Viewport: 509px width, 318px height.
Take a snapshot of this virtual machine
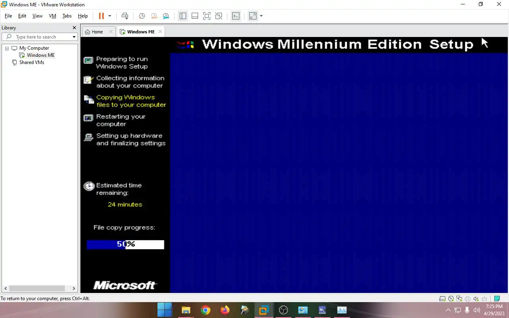click(142, 16)
